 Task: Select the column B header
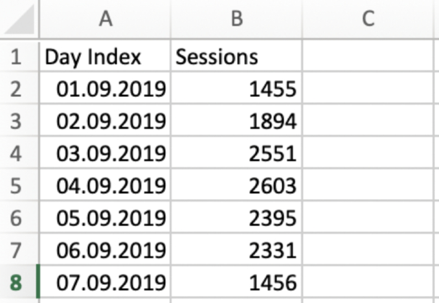pos(236,19)
